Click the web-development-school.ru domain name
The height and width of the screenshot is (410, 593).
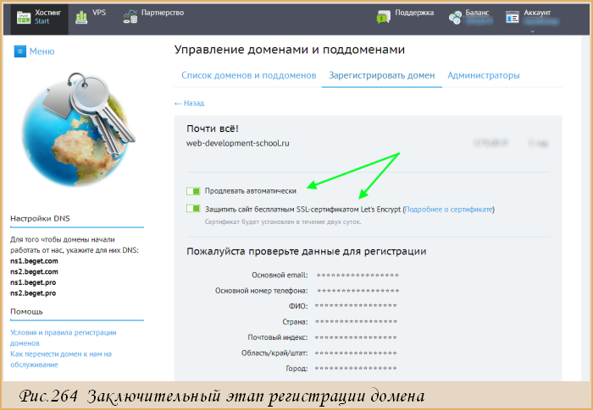click(x=238, y=144)
